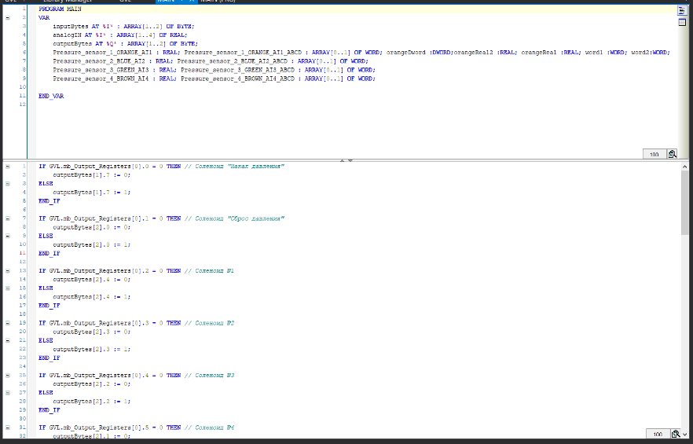Click the implementation scrollbar down arrow
The height and width of the screenshot is (444, 693).
tap(685, 435)
